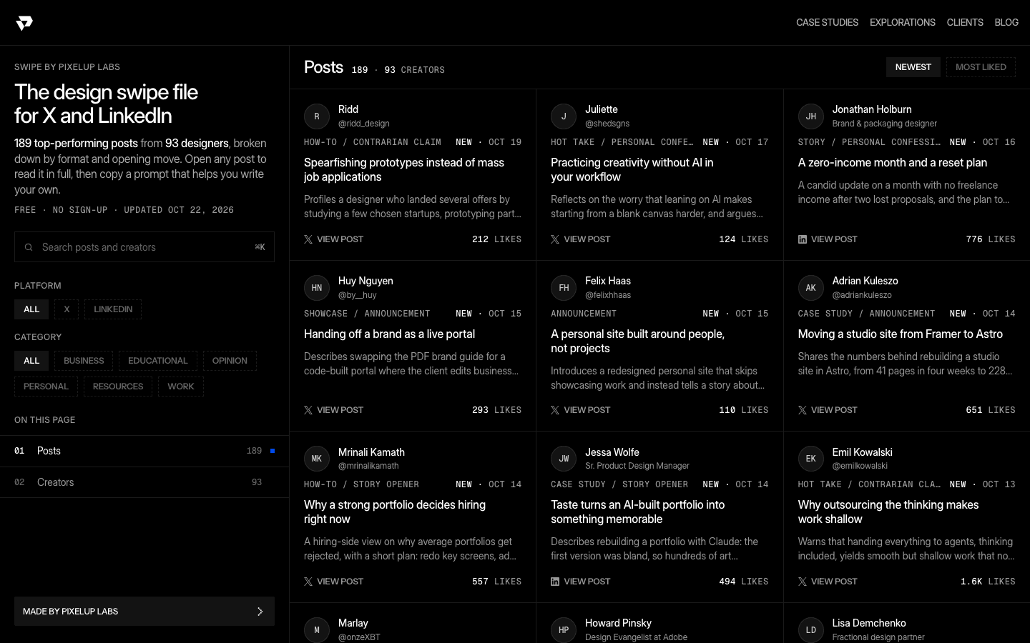The height and width of the screenshot is (643, 1030).
Task: Click the Pixelup Labs logo icon
Action: pyautogui.click(x=24, y=23)
